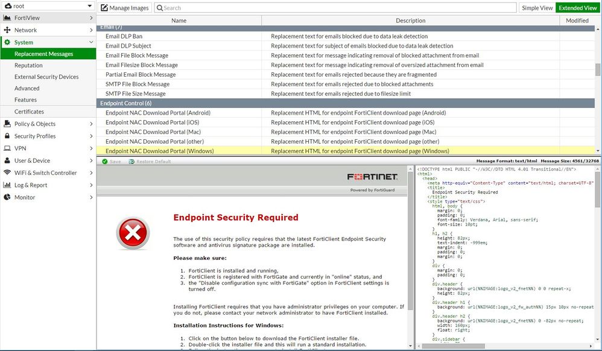Image resolution: width=602 pixels, height=351 pixels.
Task: Expand the VPN menu chevron
Action: (91, 148)
